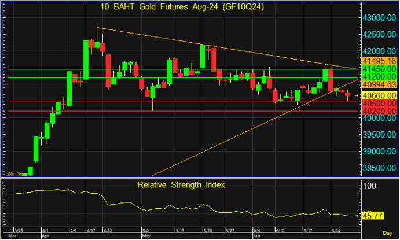The image size is (400, 240).
Task: Click the 5/20 date on the time axis
Action: click(207, 230)
